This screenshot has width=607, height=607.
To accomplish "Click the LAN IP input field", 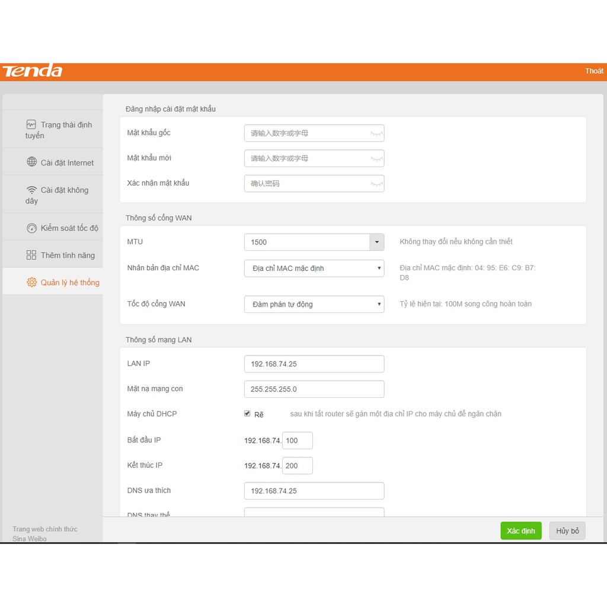I will point(314,364).
